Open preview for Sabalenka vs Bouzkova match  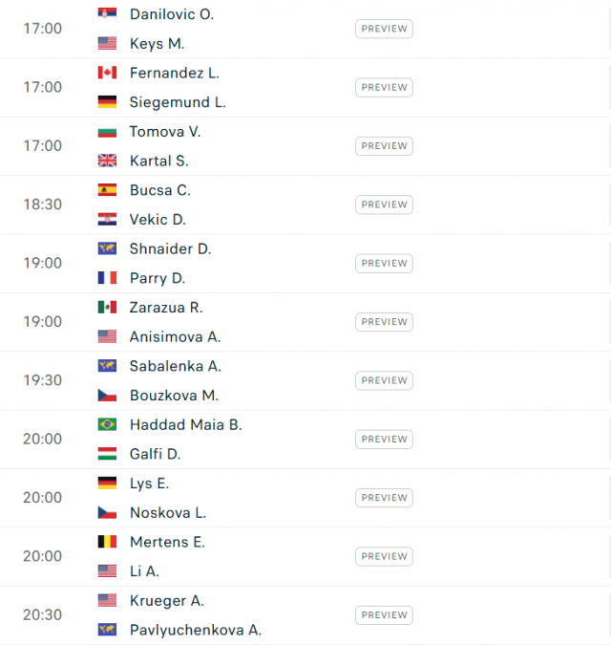(x=384, y=380)
